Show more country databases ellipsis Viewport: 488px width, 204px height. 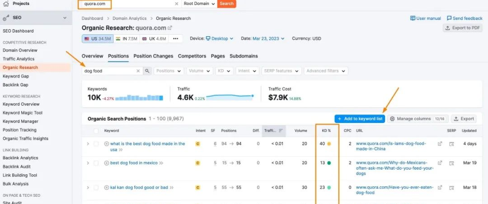pos(175,38)
